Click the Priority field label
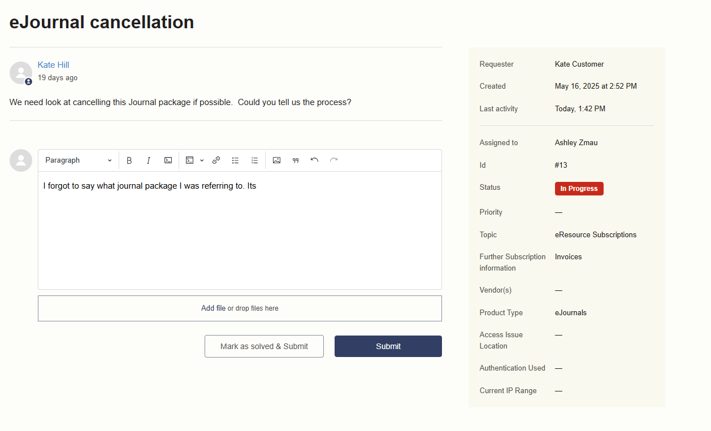711x431 pixels. click(x=491, y=212)
